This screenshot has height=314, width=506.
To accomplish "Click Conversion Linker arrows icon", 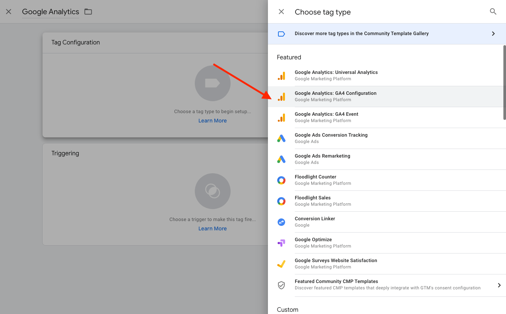I will [281, 222].
